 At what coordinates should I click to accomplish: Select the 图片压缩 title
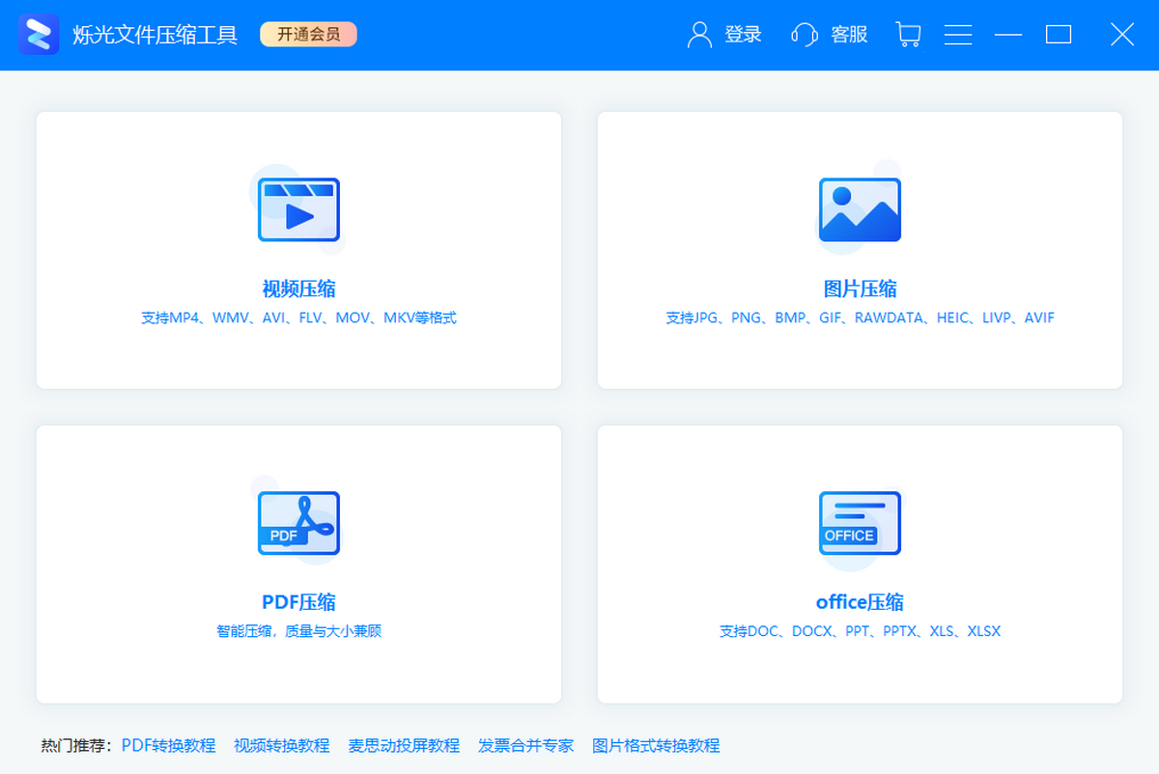pyautogui.click(x=861, y=289)
